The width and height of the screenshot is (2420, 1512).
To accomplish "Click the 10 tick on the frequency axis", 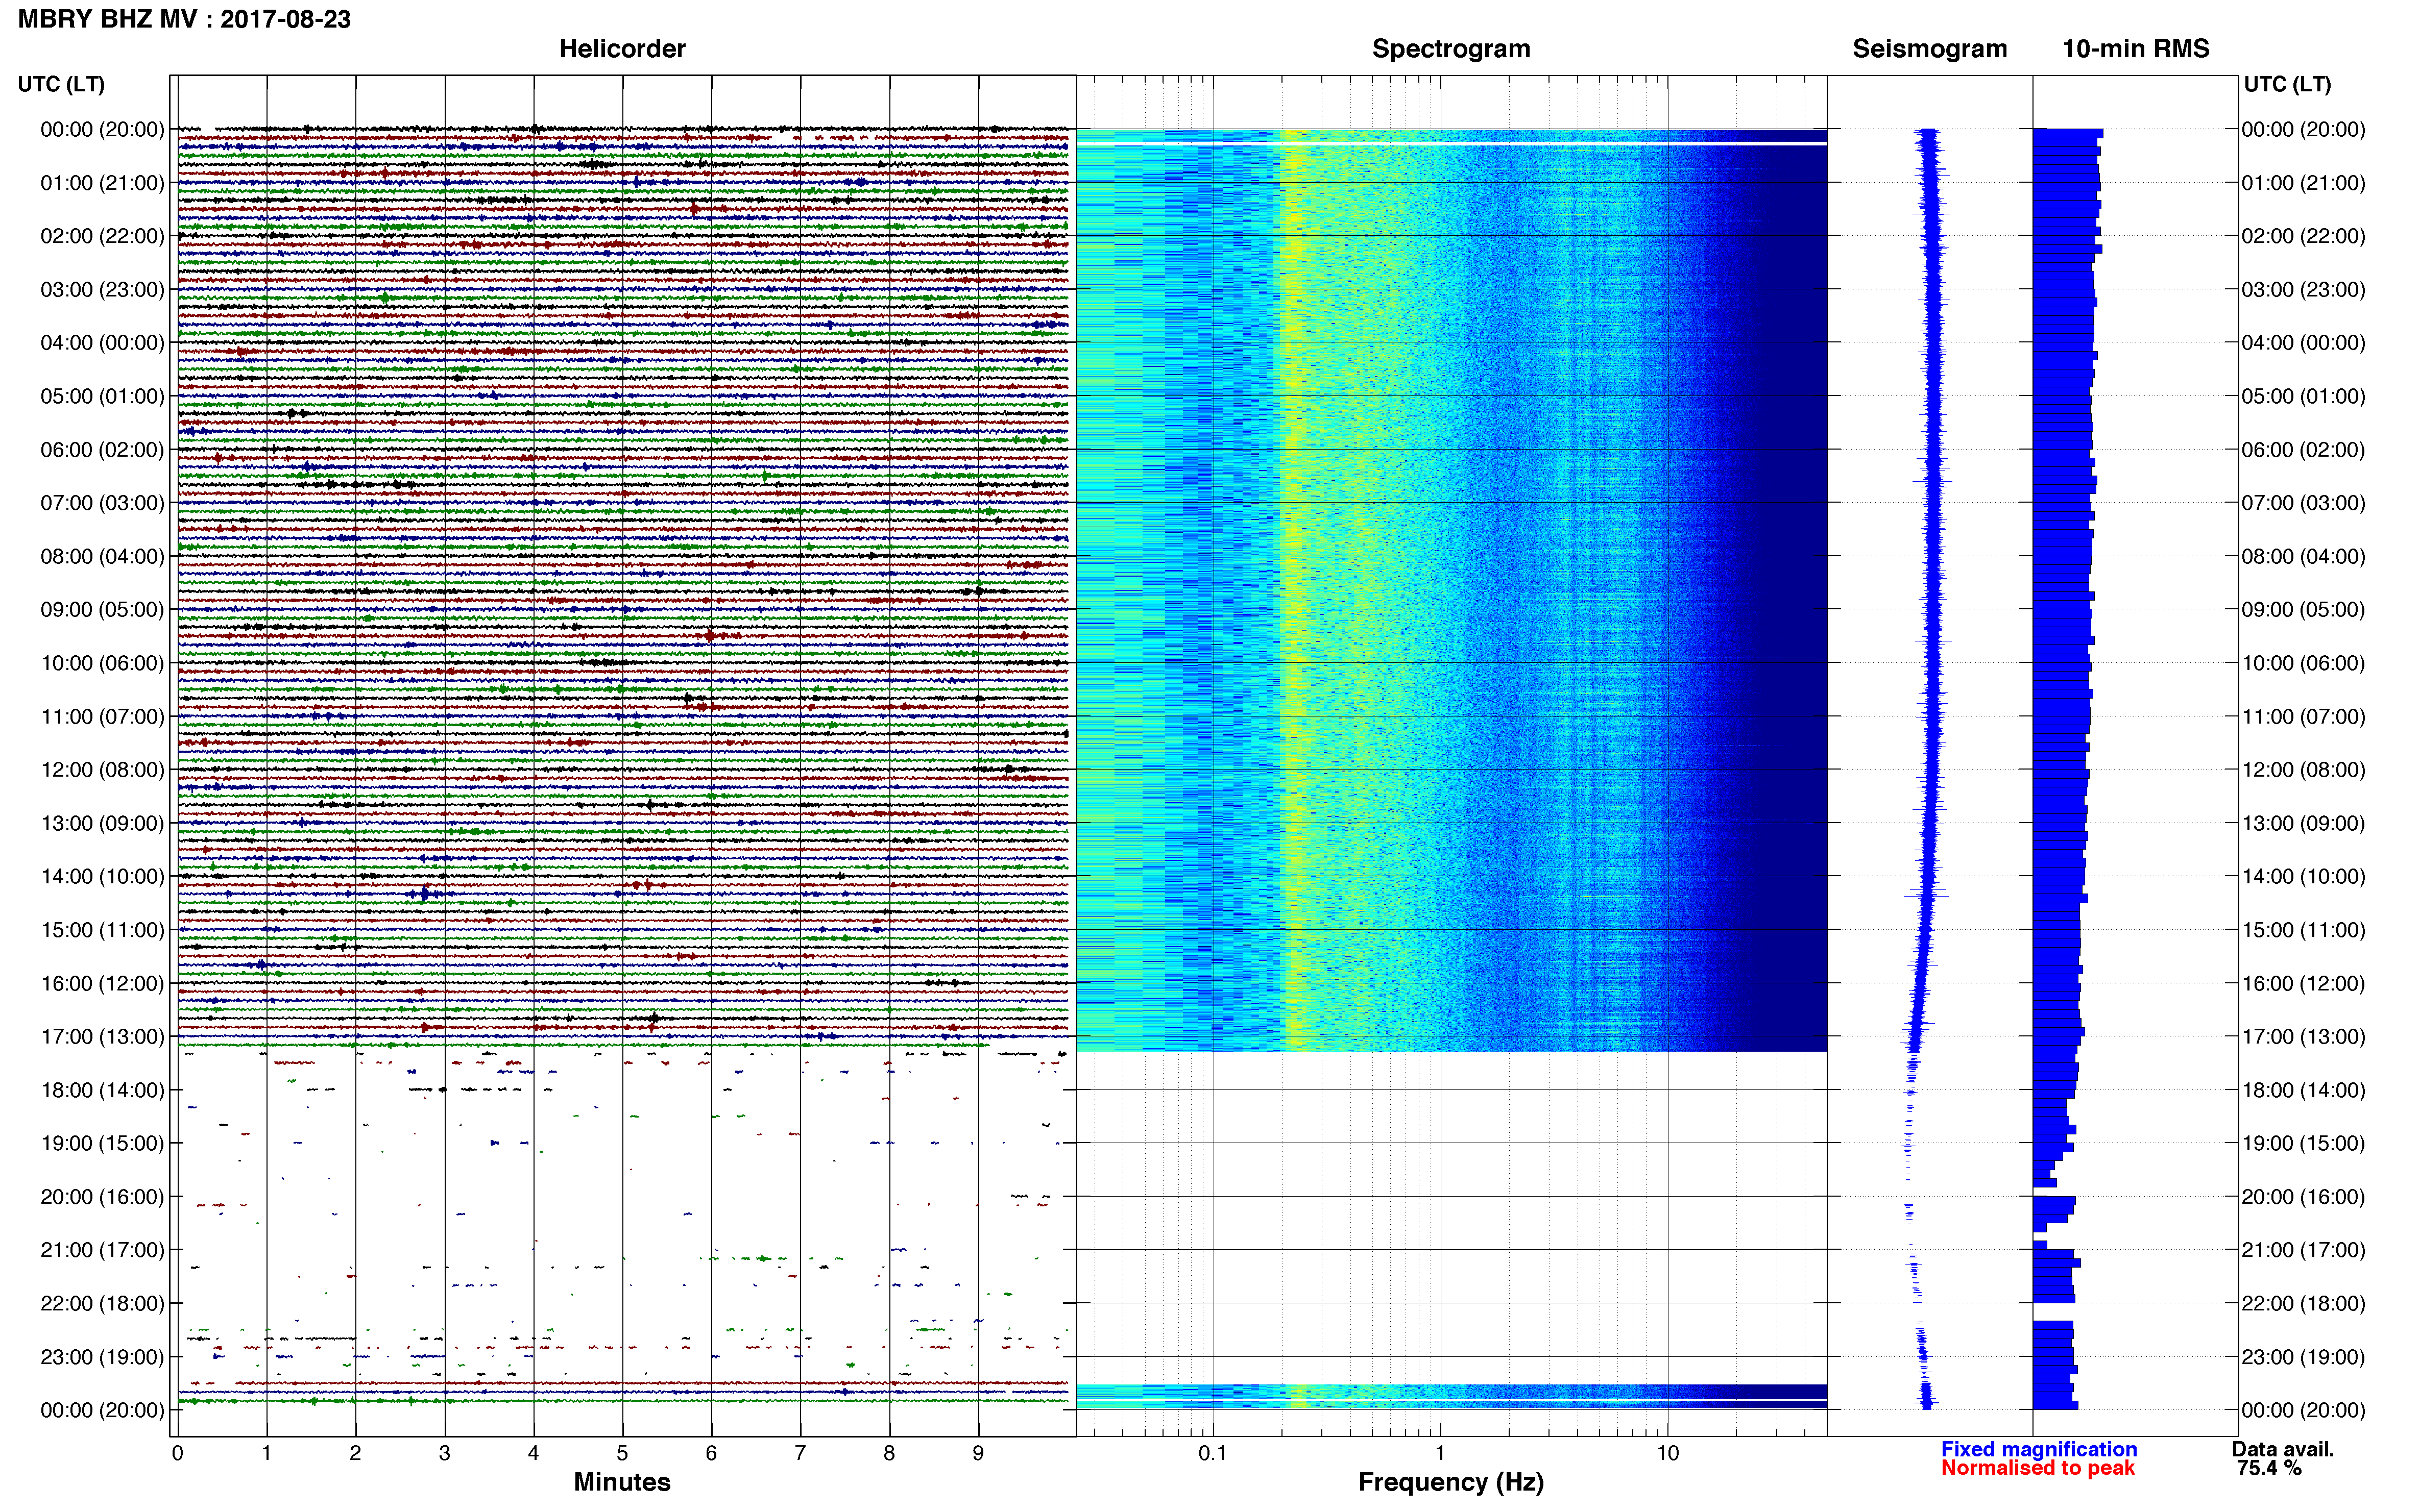I will tap(1667, 1453).
